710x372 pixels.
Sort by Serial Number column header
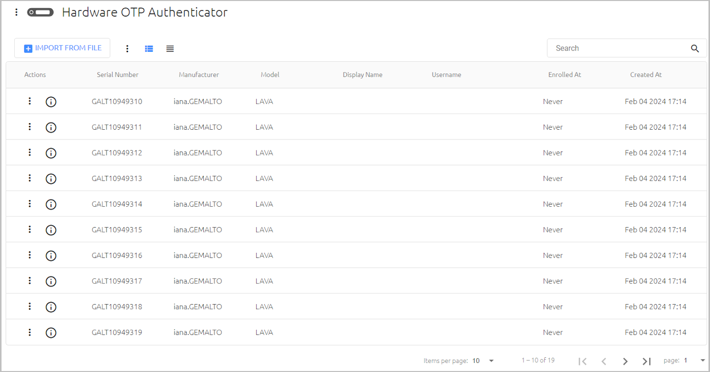click(x=118, y=75)
